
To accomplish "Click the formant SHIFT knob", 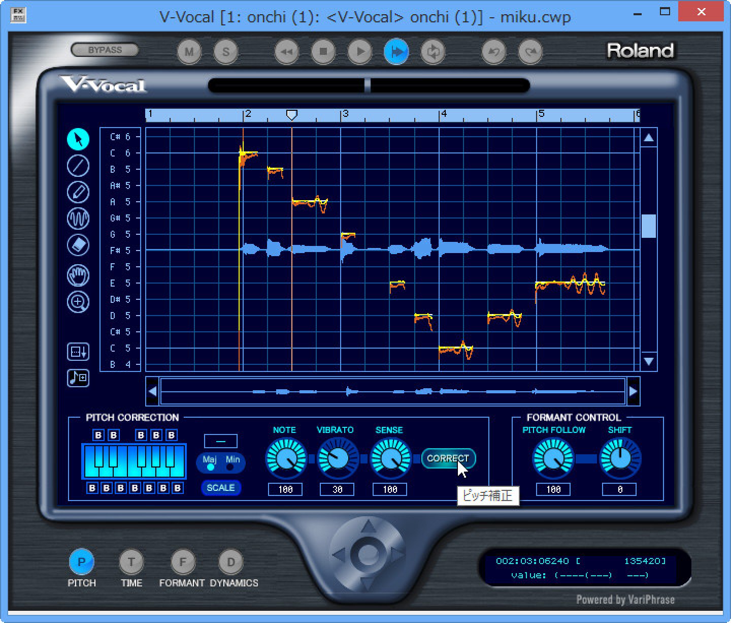I will [620, 459].
